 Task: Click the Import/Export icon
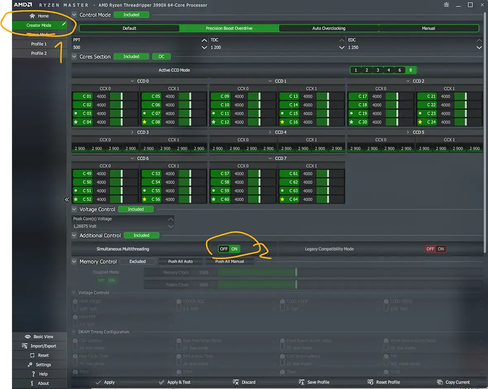click(x=24, y=346)
